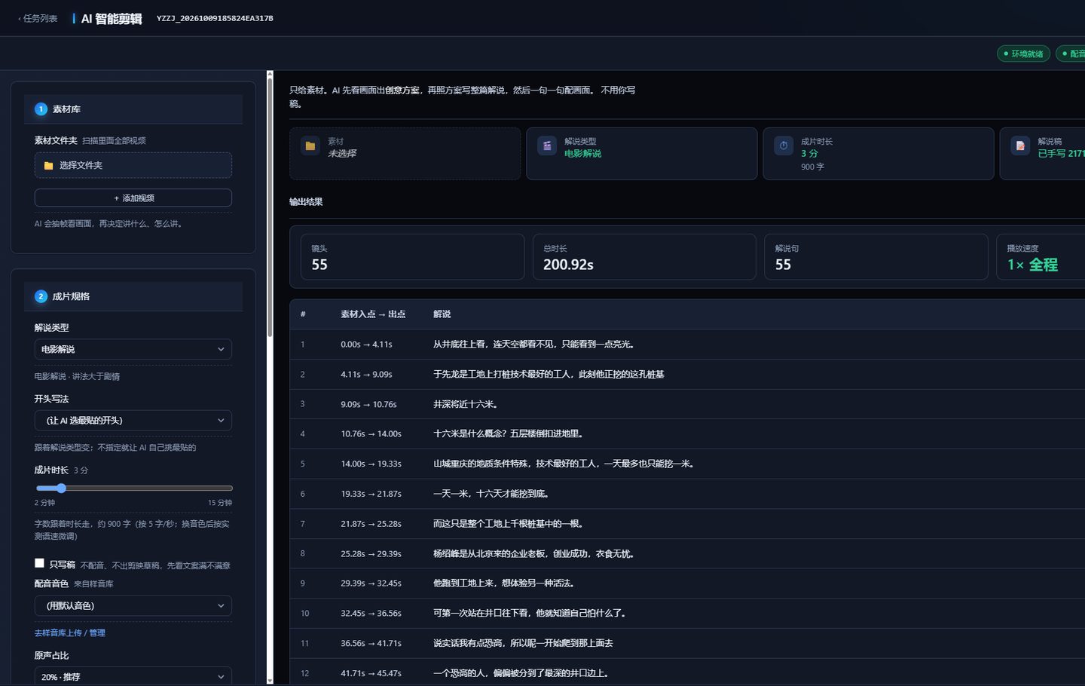Select the row starting 杨绍峰是从北京来的
Viewport: 1085px width, 686px height.
coord(687,554)
